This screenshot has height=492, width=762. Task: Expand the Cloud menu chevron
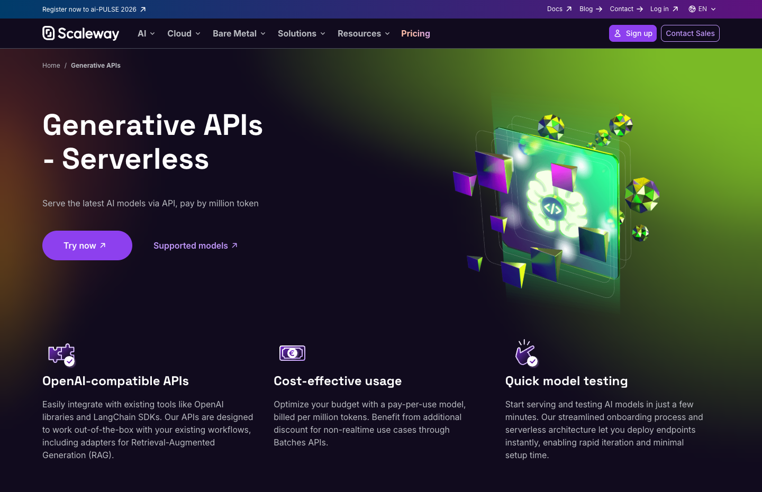(198, 33)
